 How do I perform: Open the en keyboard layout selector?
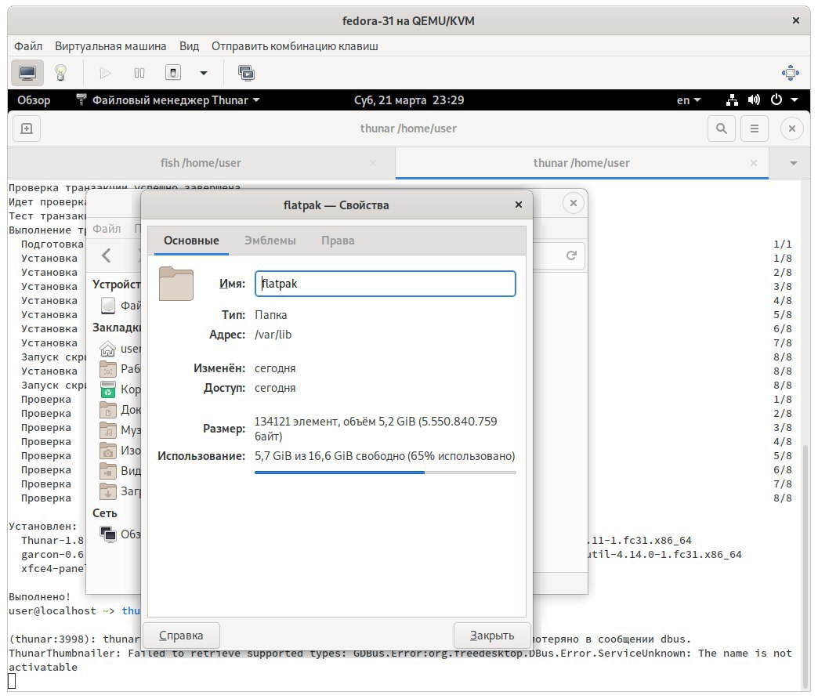click(x=689, y=100)
